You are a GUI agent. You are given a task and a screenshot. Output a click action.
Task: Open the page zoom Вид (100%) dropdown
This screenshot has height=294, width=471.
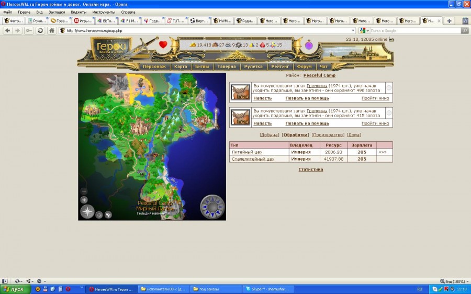453,281
